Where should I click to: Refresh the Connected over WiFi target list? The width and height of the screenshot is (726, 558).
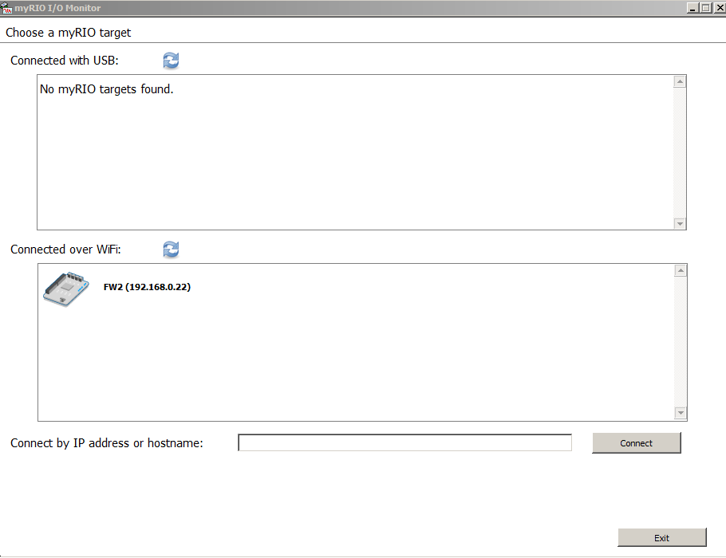[171, 250]
